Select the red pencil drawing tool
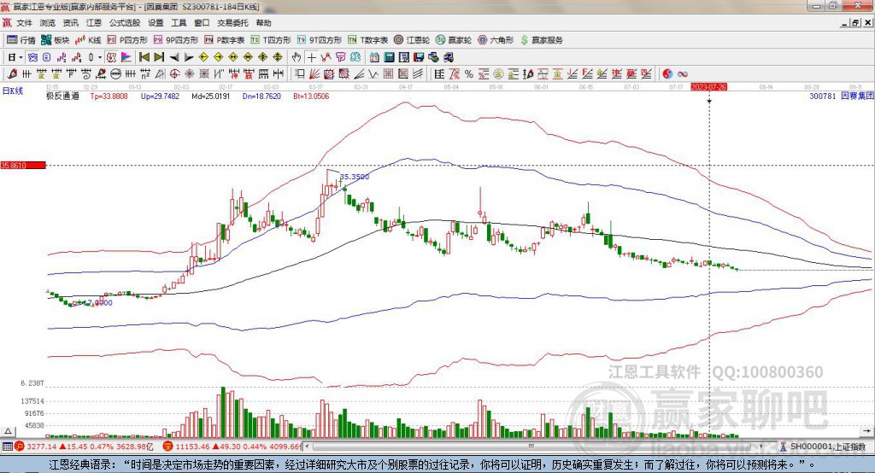The width and height of the screenshot is (875, 473). (11, 73)
